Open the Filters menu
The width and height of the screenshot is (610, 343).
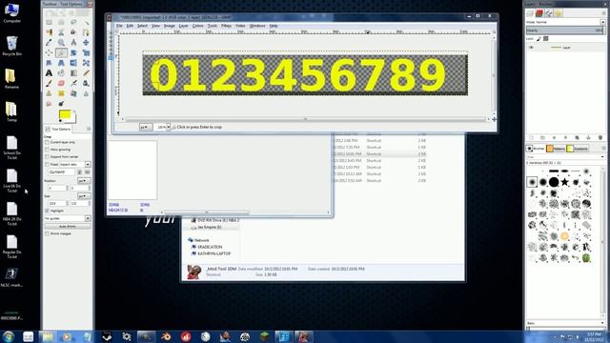tap(226, 26)
